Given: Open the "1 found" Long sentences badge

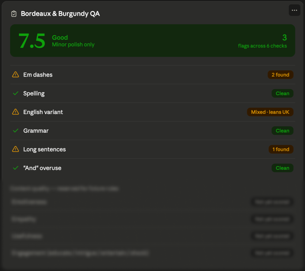Looking at the screenshot, I should (281, 149).
